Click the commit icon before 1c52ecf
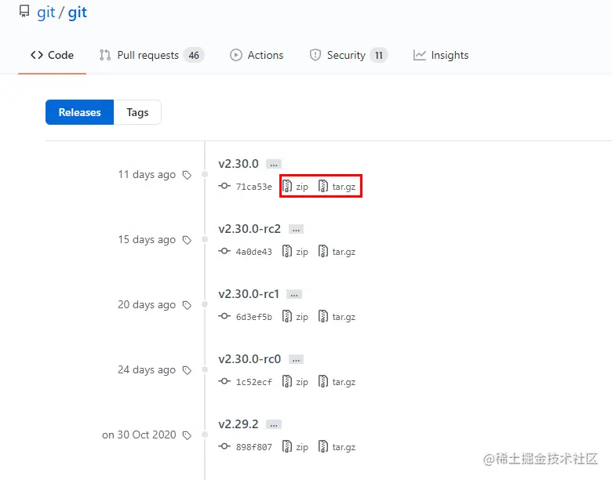The width and height of the screenshot is (612, 480). (x=224, y=381)
